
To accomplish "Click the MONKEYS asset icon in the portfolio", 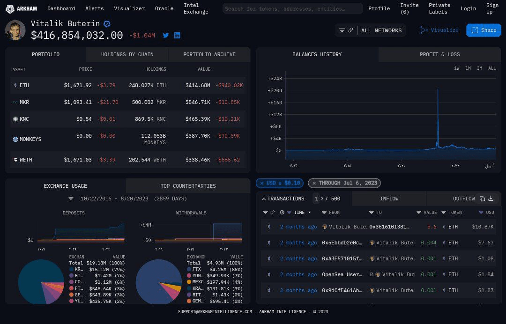I will pos(15,139).
